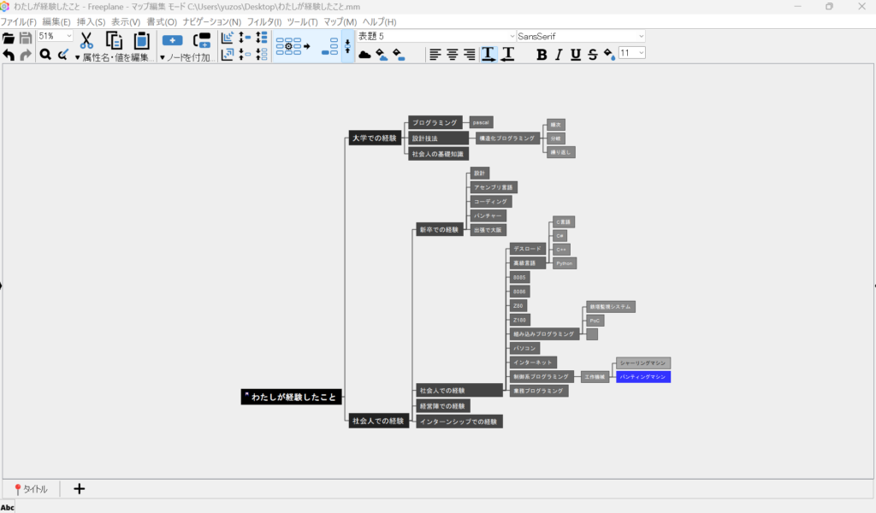Open file with the folder icon
The width and height of the screenshot is (876, 513).
(x=9, y=38)
